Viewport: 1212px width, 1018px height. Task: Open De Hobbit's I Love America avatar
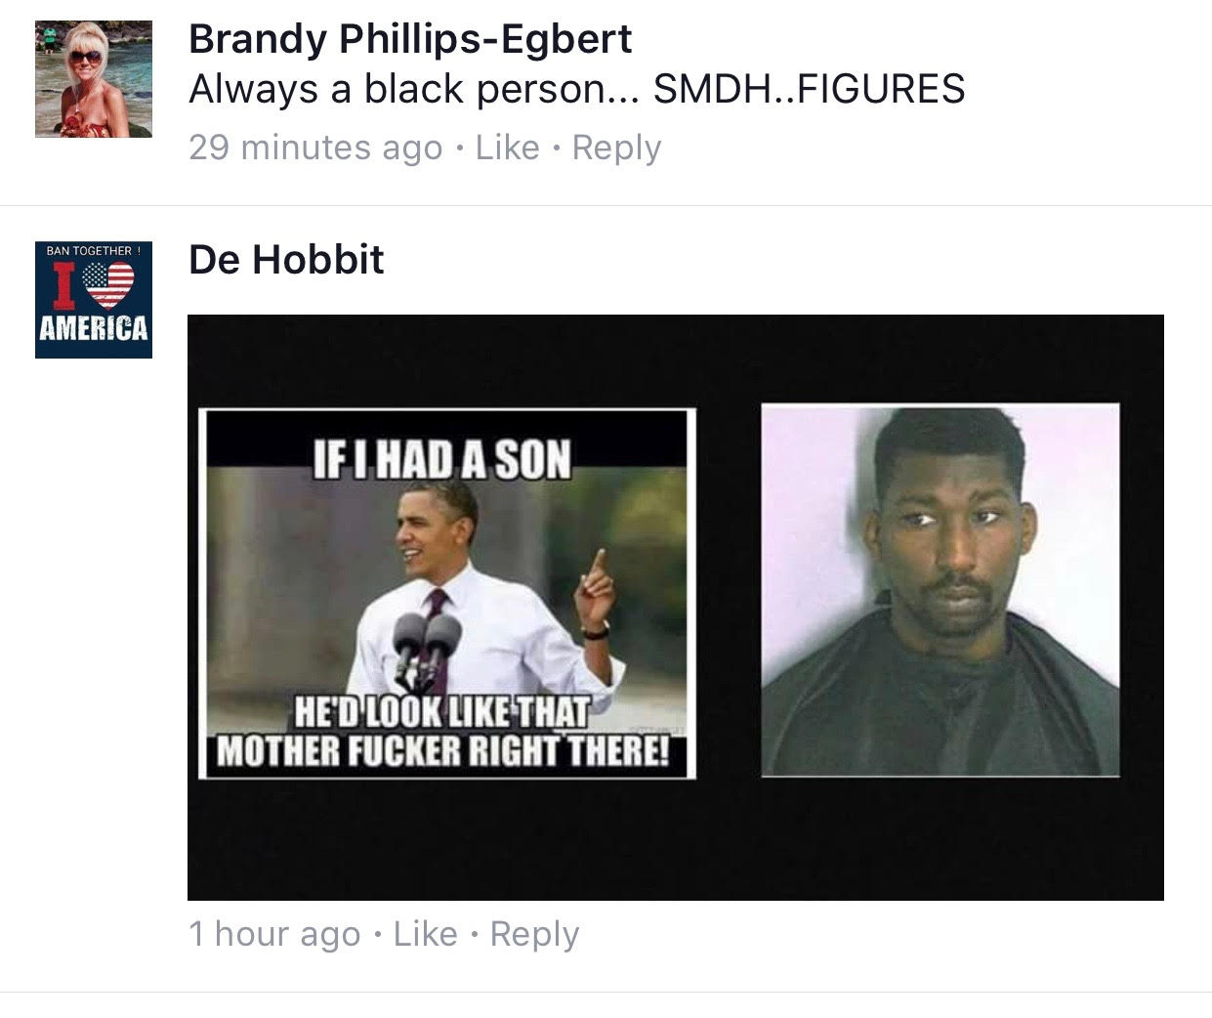[x=94, y=300]
